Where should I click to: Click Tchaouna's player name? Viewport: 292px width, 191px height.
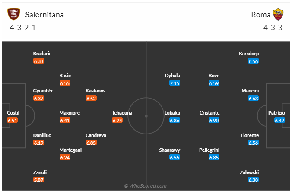pyautogui.click(x=122, y=113)
